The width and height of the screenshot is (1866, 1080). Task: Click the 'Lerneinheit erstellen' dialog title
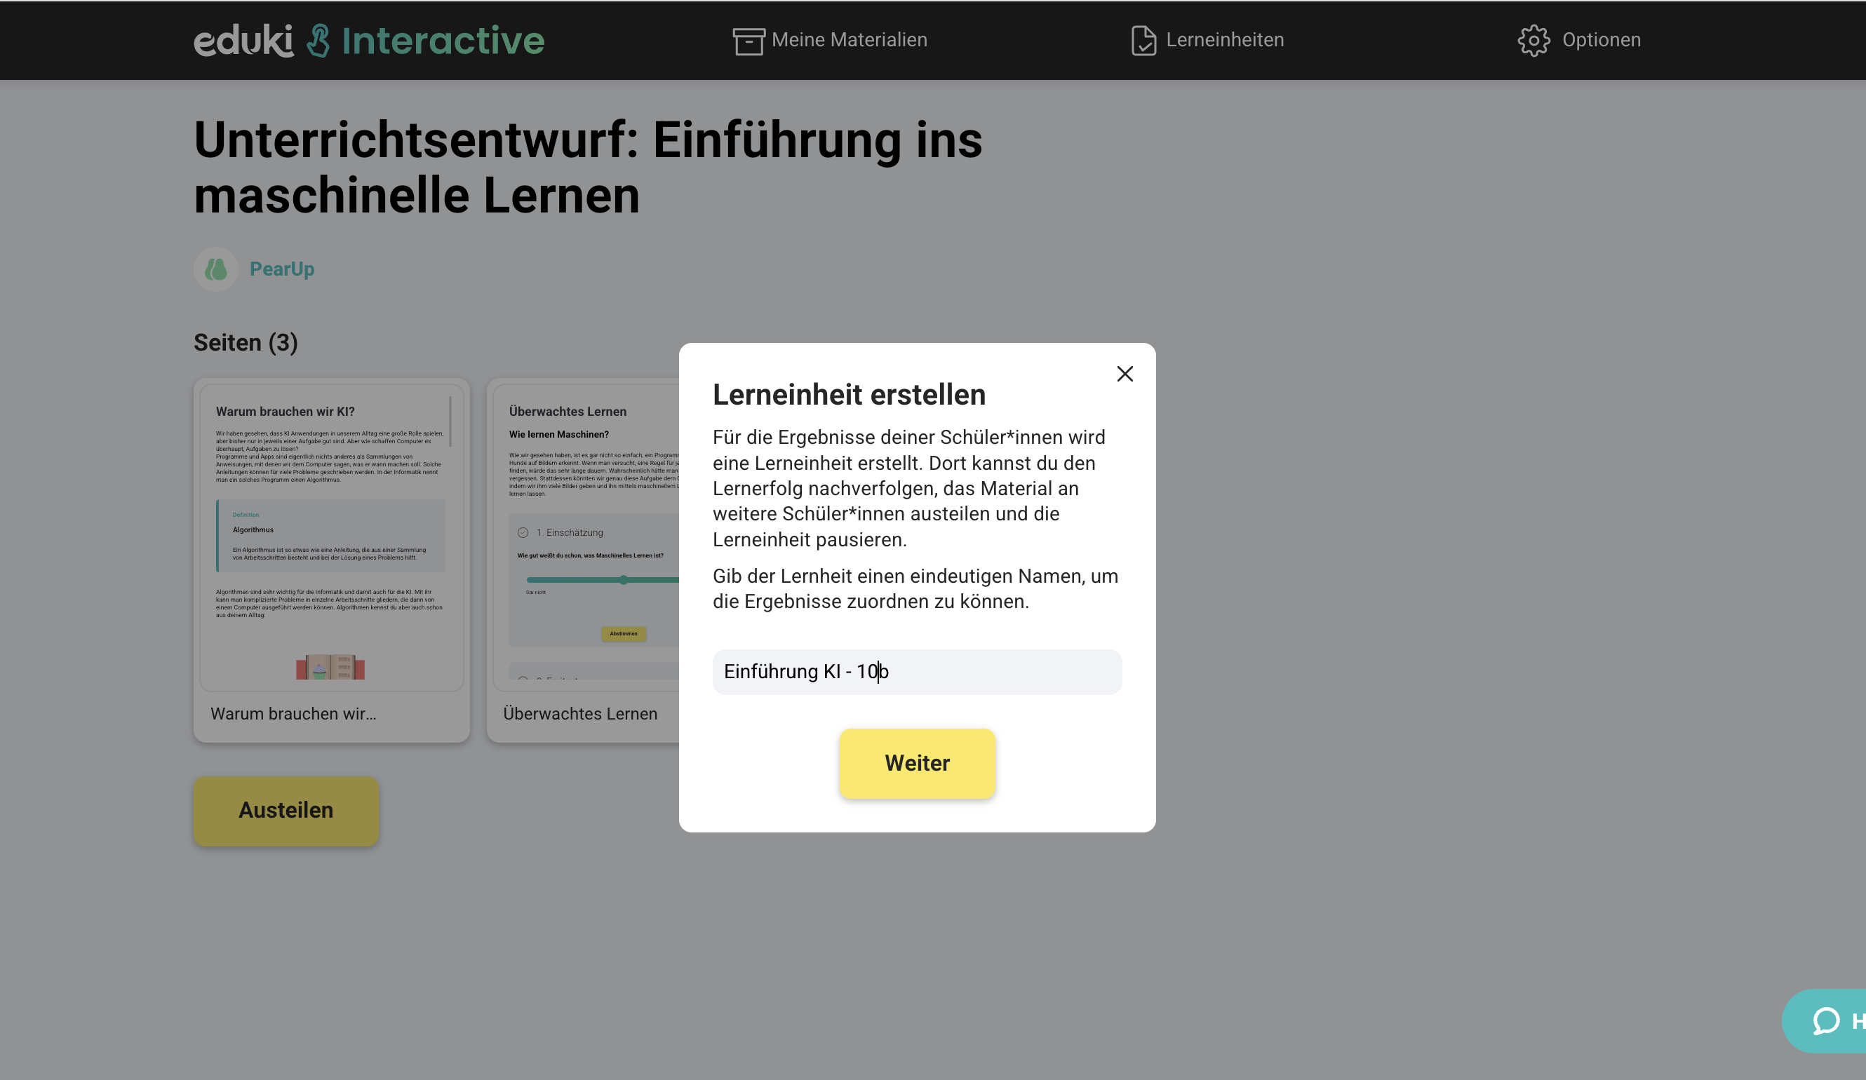point(849,395)
